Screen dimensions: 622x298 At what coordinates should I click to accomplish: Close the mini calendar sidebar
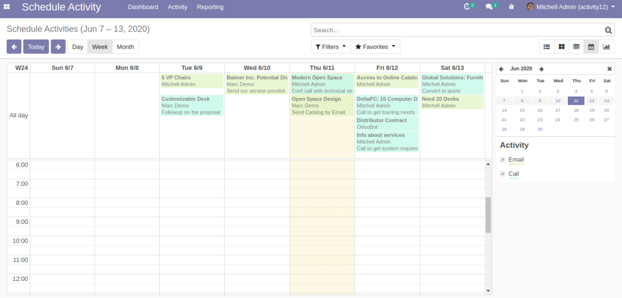coord(610,69)
